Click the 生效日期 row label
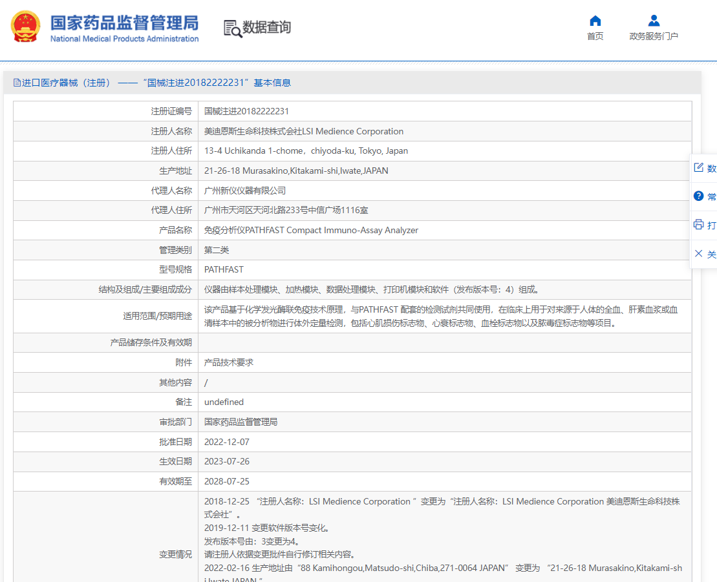This screenshot has width=717, height=582. pyautogui.click(x=176, y=461)
